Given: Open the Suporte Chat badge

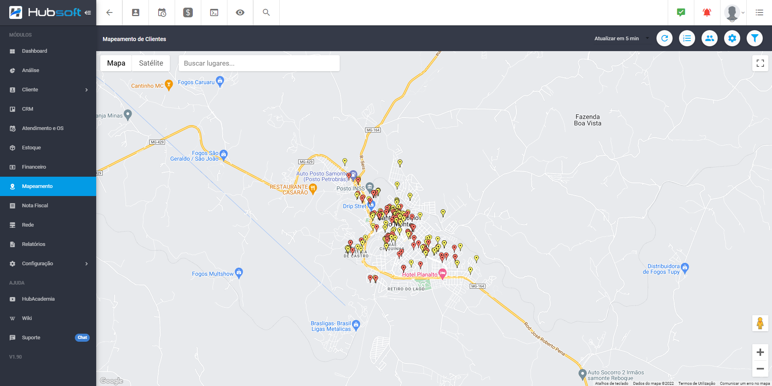Looking at the screenshot, I should pos(82,338).
